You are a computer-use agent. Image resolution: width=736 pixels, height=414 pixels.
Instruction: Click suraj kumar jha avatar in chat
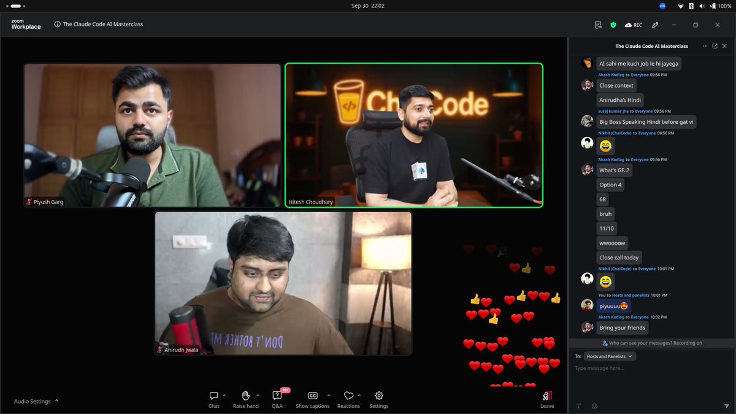(587, 121)
